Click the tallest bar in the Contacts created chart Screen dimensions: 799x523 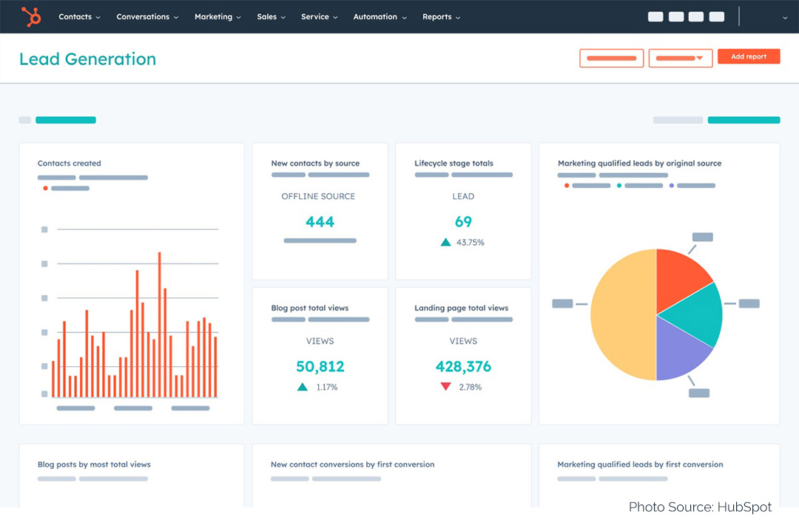(x=160, y=325)
